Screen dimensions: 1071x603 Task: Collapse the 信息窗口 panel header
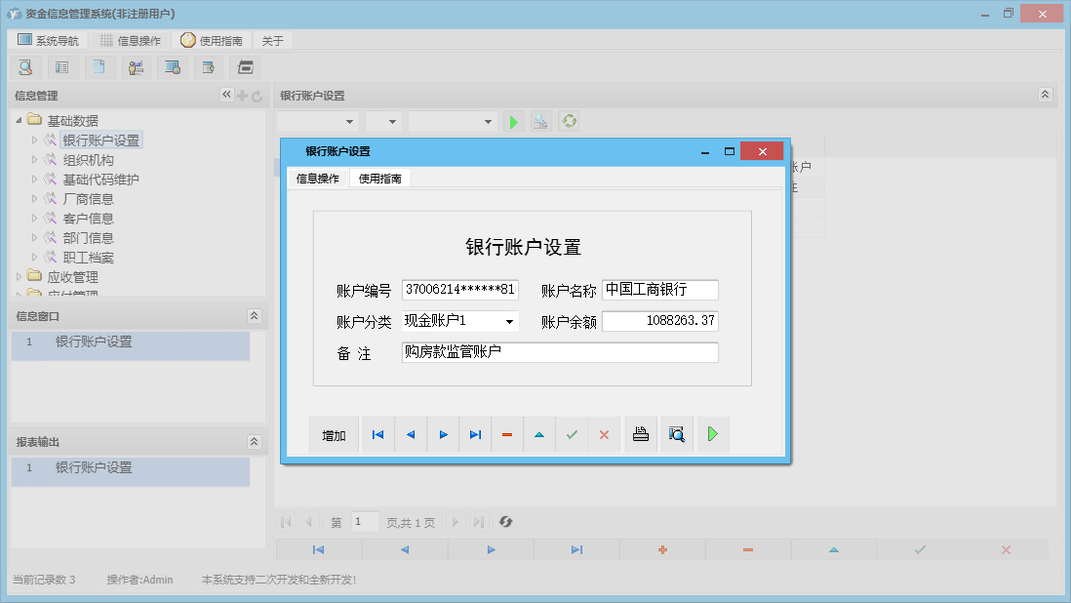(254, 315)
